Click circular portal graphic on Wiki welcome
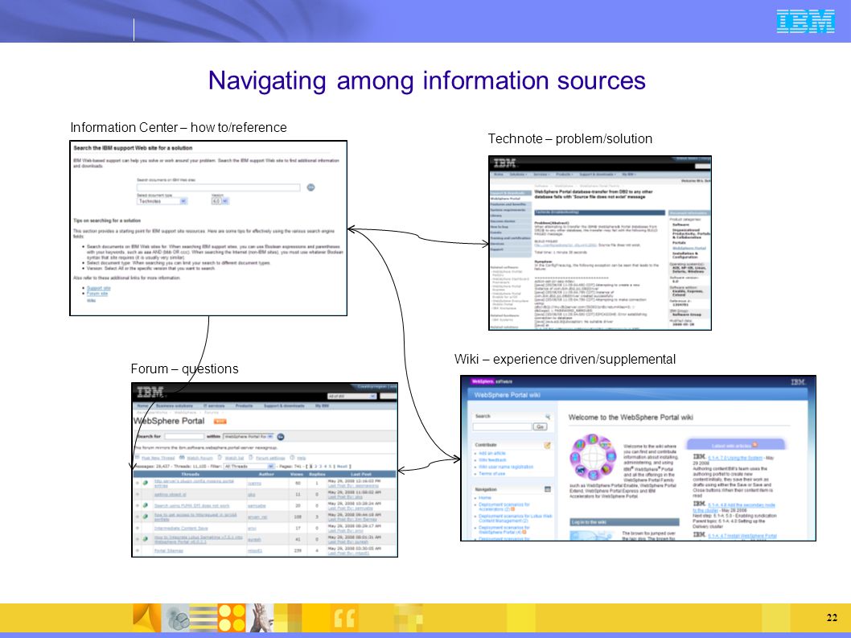This screenshot has width=851, height=638. click(x=593, y=457)
